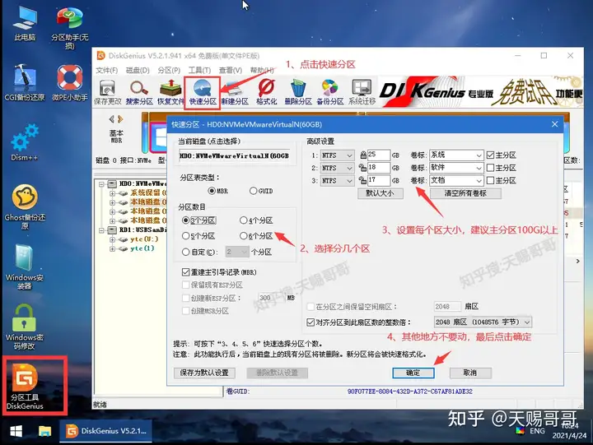593x445 pixels.
Task: Open Windows密码修改 desktop icon
Action: pyautogui.click(x=25, y=327)
